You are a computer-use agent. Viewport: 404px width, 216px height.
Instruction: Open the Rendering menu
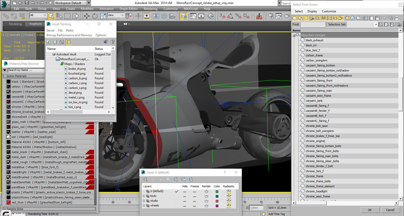(x=150, y=9)
